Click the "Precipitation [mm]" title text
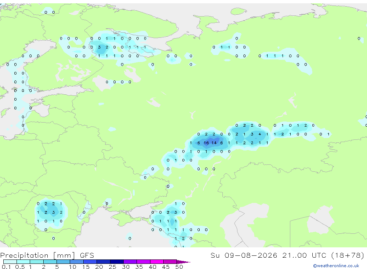Viewport: 367px width, 269px height. click(37, 255)
